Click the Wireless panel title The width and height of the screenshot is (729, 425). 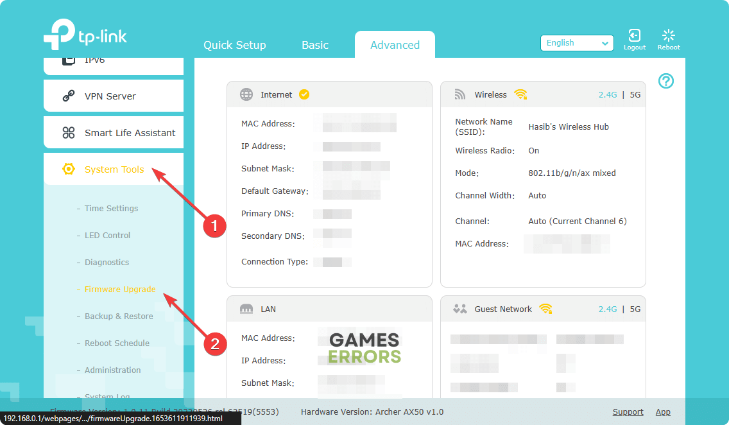click(490, 95)
